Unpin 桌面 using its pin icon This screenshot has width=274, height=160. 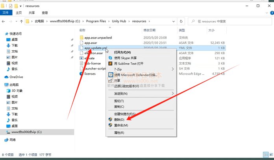[x=72, y=40]
